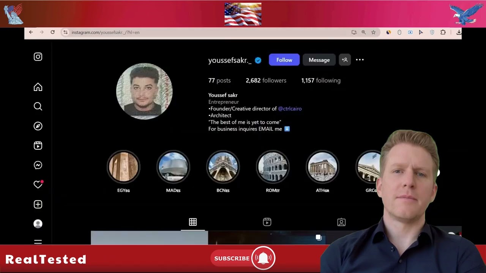
Task: Message youssefsakr._
Action: point(319,60)
